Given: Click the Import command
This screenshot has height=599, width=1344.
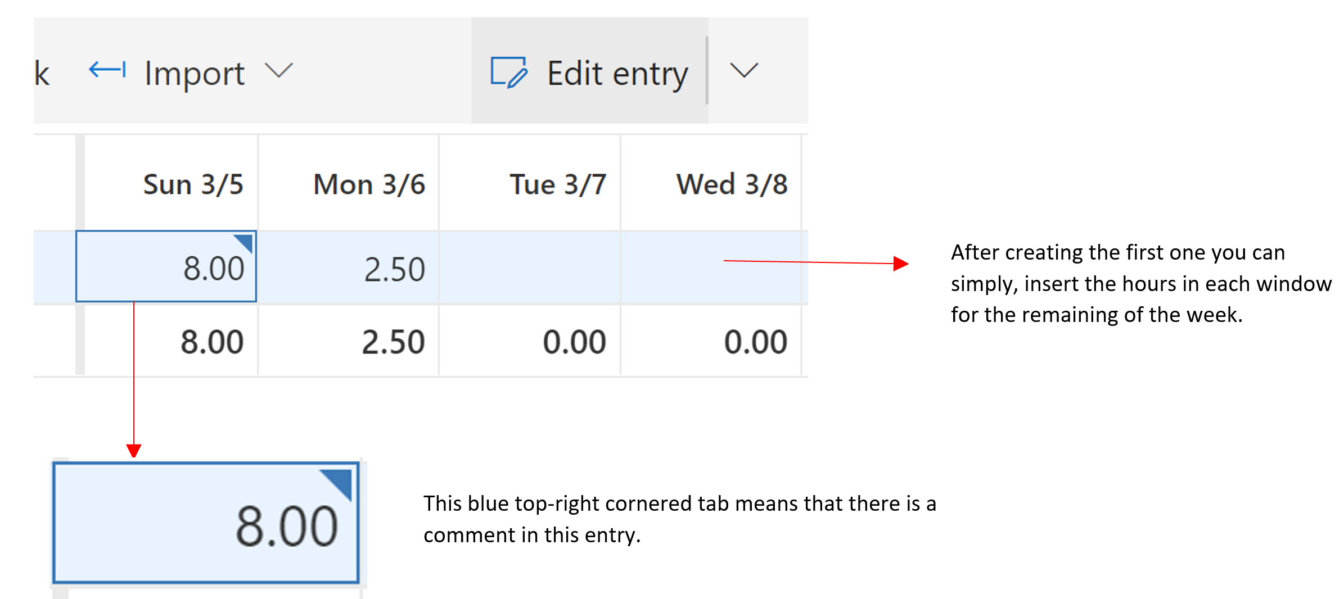Looking at the screenshot, I should 193,71.
